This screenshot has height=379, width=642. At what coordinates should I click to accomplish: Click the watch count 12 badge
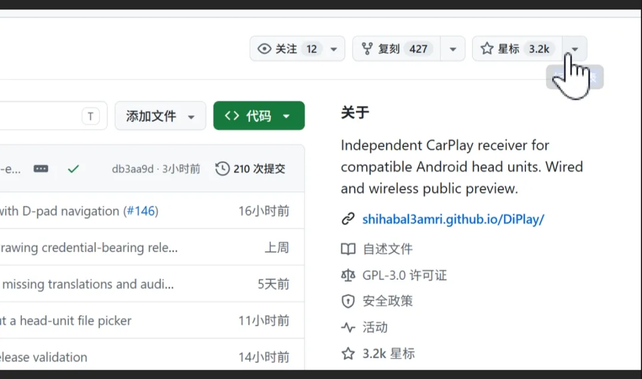tap(311, 49)
